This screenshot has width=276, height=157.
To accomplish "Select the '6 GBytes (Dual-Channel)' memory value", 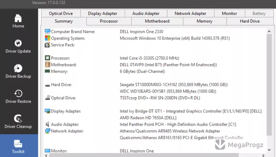I will (142, 72).
